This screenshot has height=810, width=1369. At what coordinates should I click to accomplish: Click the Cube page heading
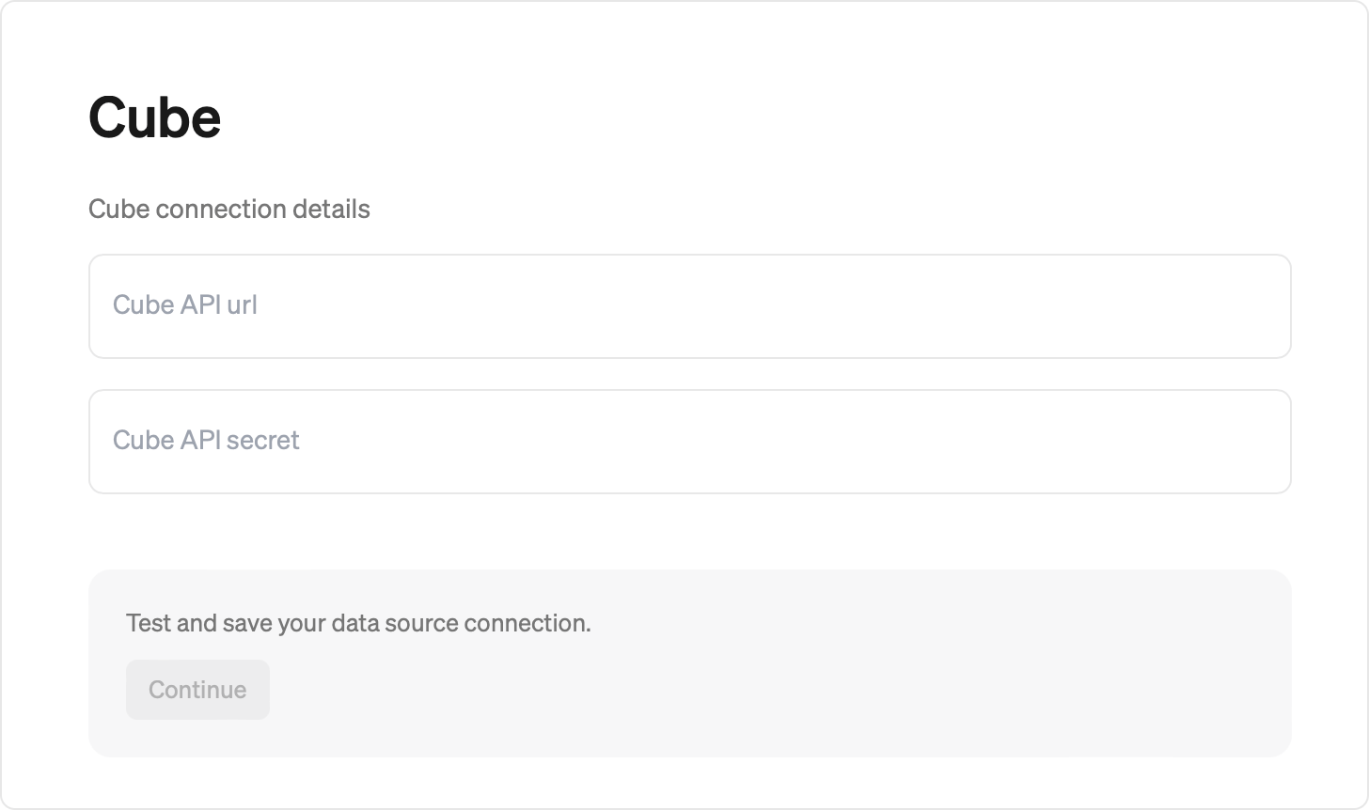click(155, 118)
